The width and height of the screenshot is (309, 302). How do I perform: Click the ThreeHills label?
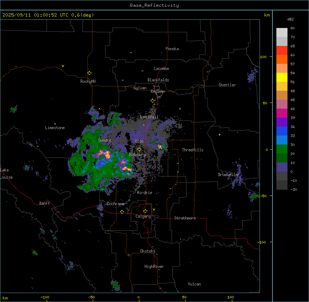[192, 150]
